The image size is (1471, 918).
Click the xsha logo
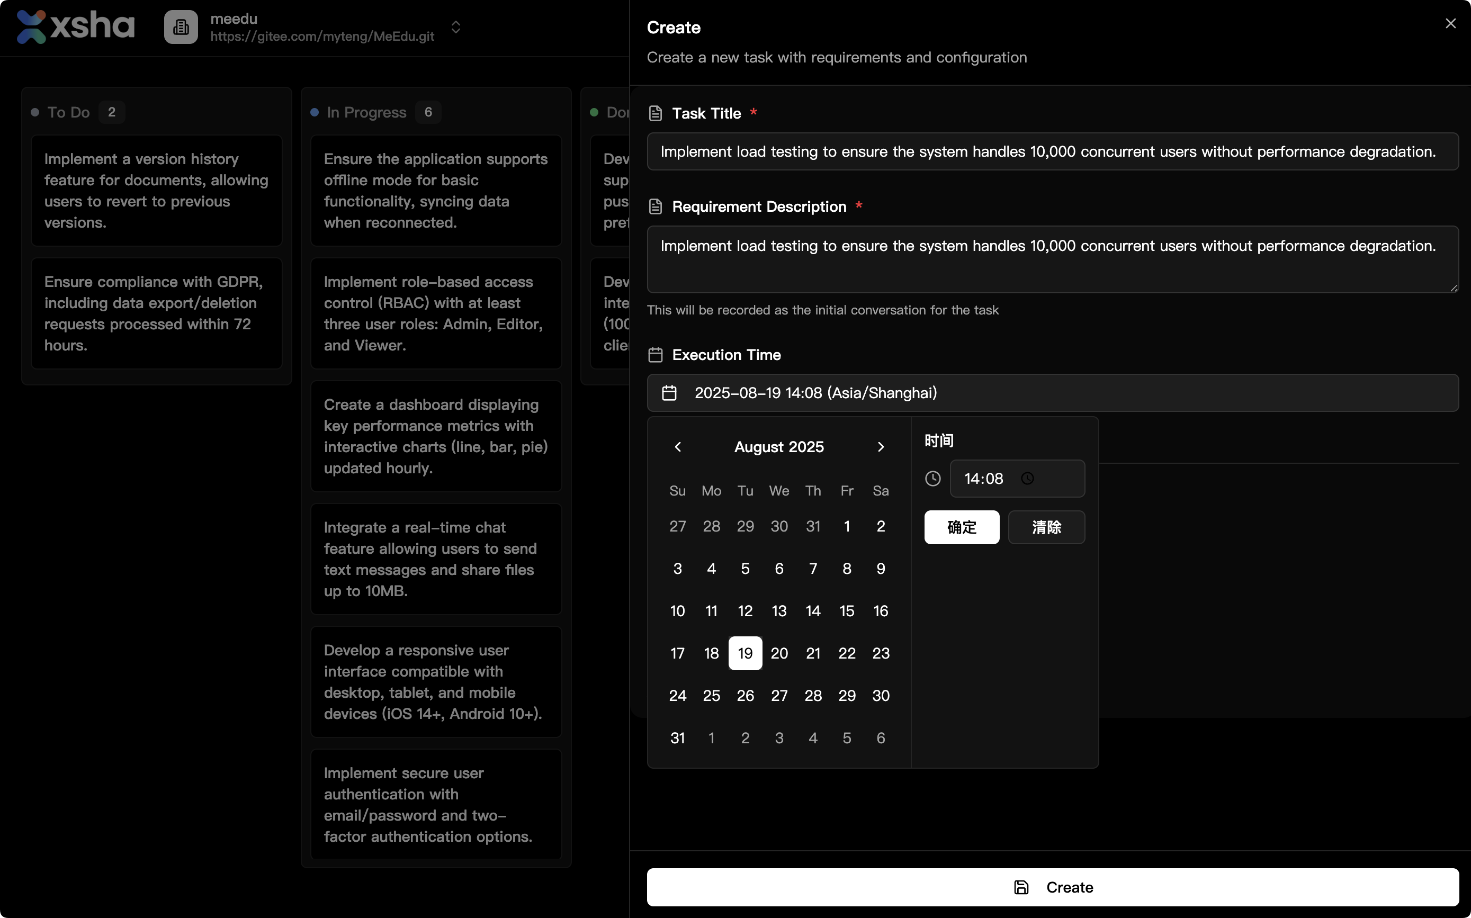point(75,26)
